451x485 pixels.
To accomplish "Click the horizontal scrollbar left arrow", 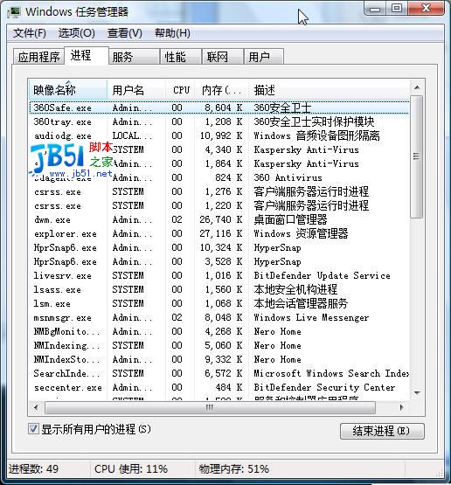I will pos(36,407).
